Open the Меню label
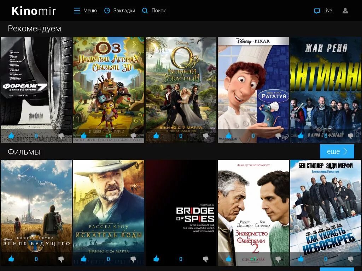Screen dimensions: 362x271 tap(90, 11)
